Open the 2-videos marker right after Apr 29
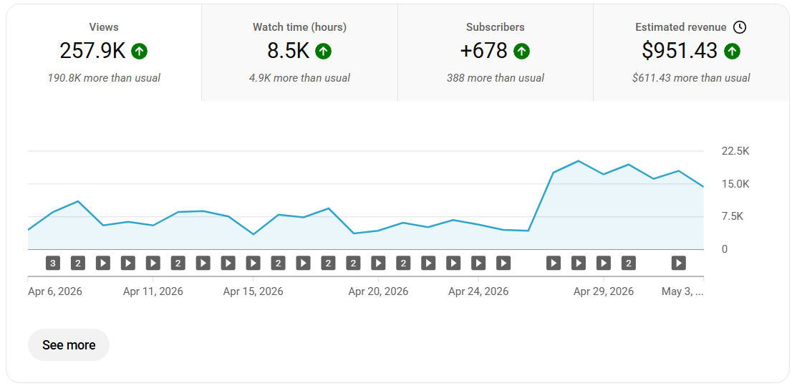Image resolution: width=792 pixels, height=391 pixels. (x=628, y=263)
